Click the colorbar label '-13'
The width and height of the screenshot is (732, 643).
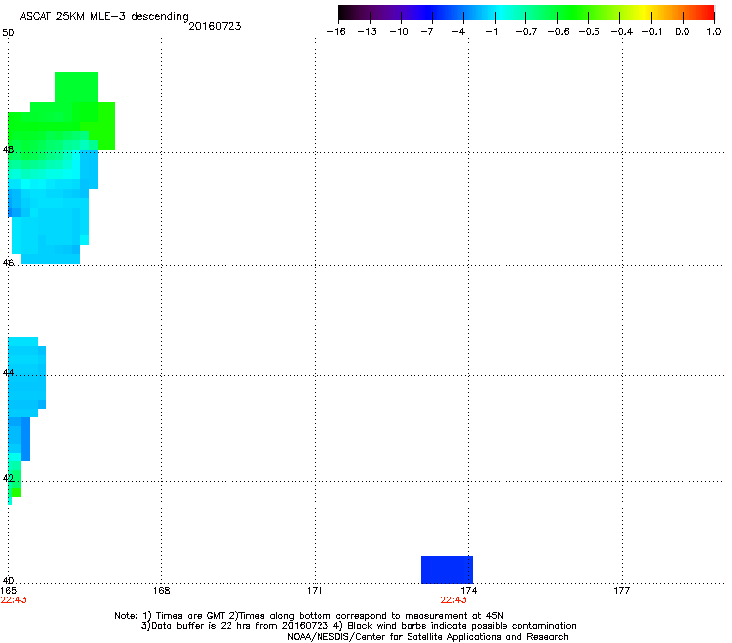click(367, 32)
